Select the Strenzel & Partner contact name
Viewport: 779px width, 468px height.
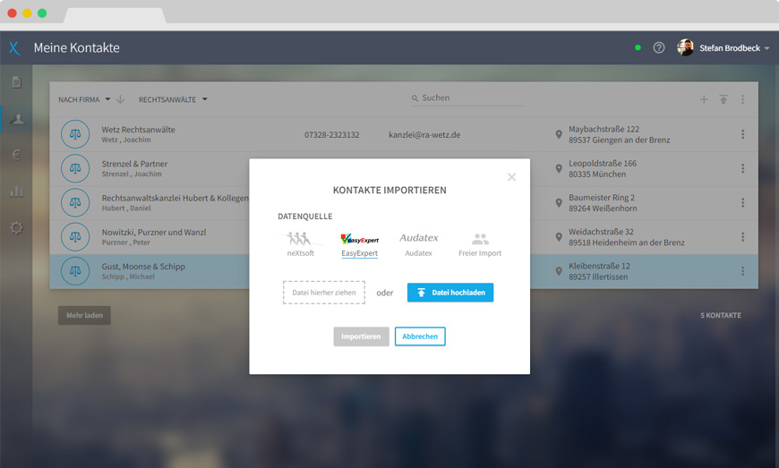134,164
